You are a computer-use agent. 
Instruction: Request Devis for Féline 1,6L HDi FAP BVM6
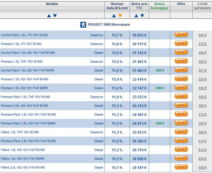[x=181, y=149]
